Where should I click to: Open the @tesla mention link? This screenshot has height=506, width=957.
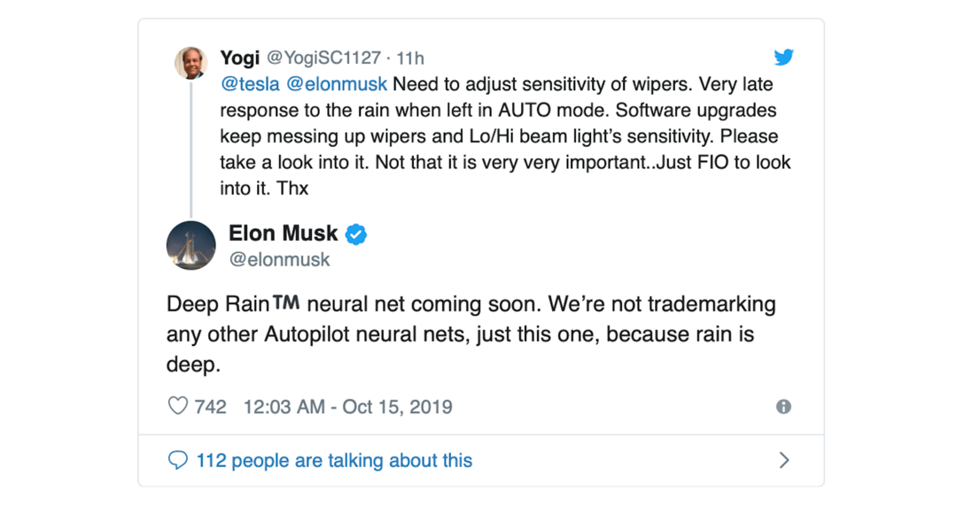click(x=250, y=84)
